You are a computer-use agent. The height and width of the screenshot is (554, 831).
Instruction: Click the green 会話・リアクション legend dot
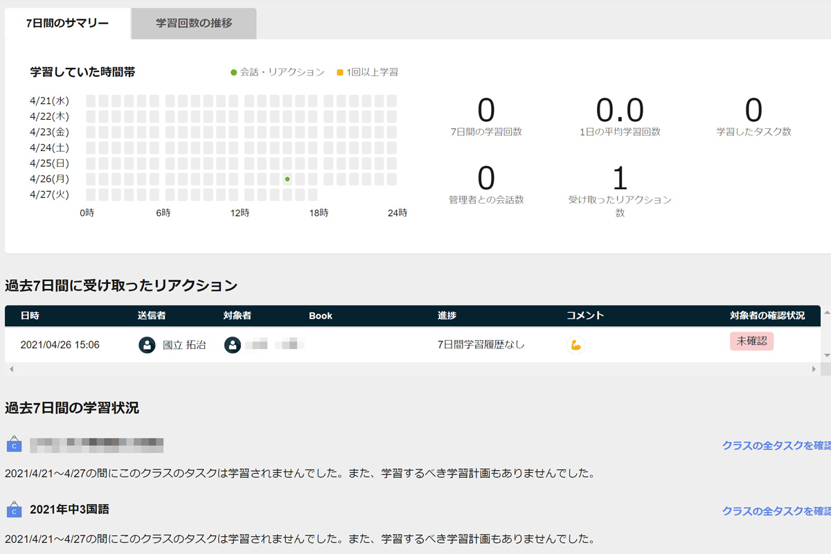pyautogui.click(x=234, y=72)
